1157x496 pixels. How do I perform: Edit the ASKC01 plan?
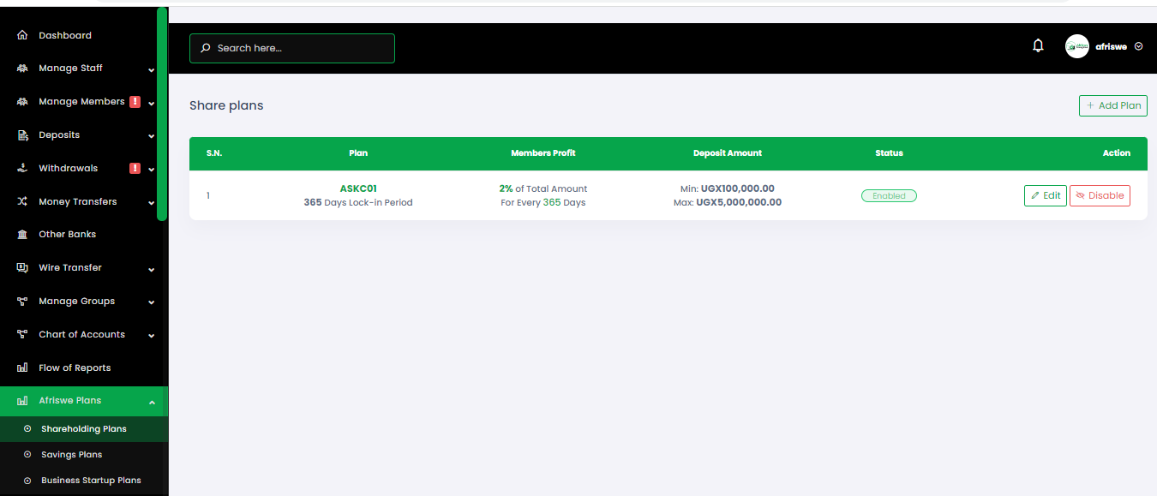1046,195
